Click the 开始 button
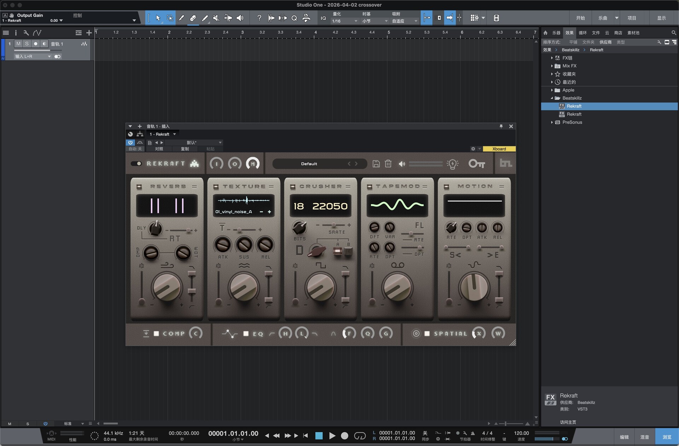This screenshot has height=446, width=679. point(580,18)
